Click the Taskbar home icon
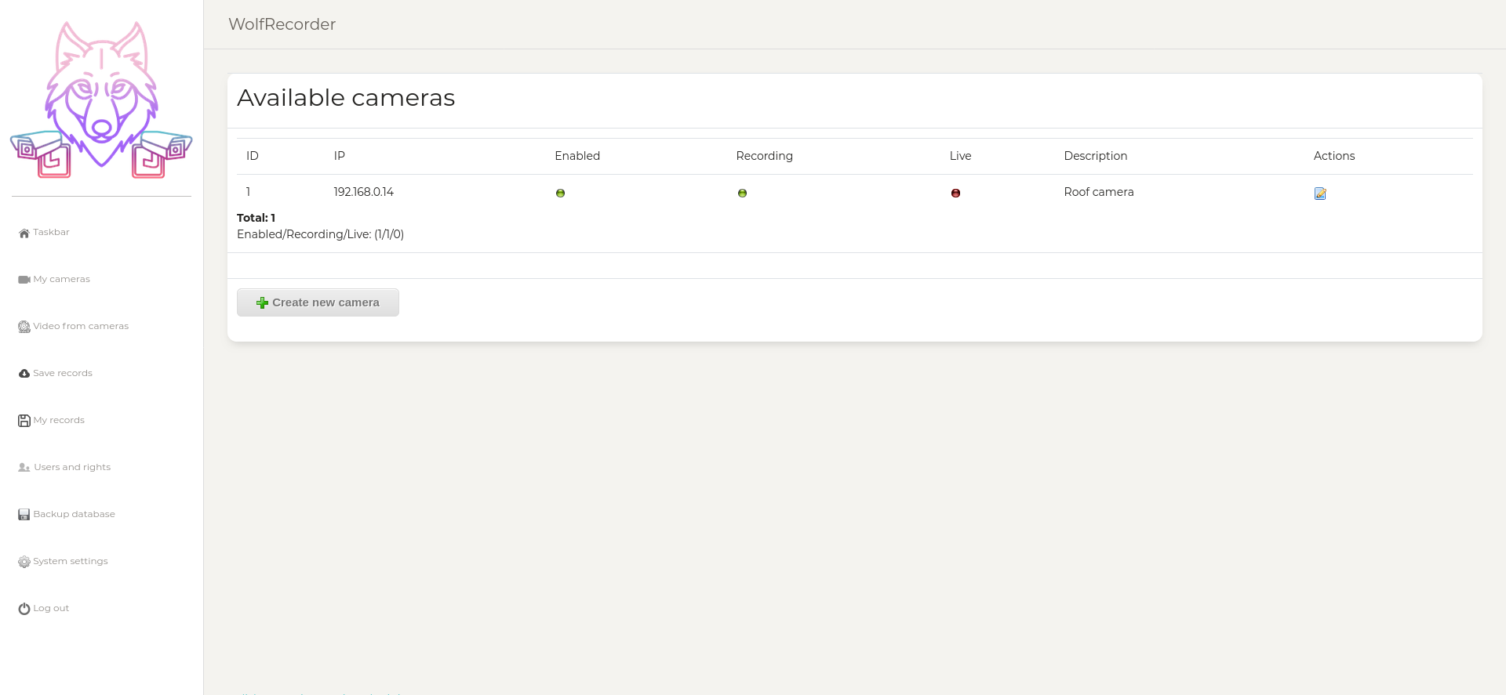1506x695 pixels. 24,233
